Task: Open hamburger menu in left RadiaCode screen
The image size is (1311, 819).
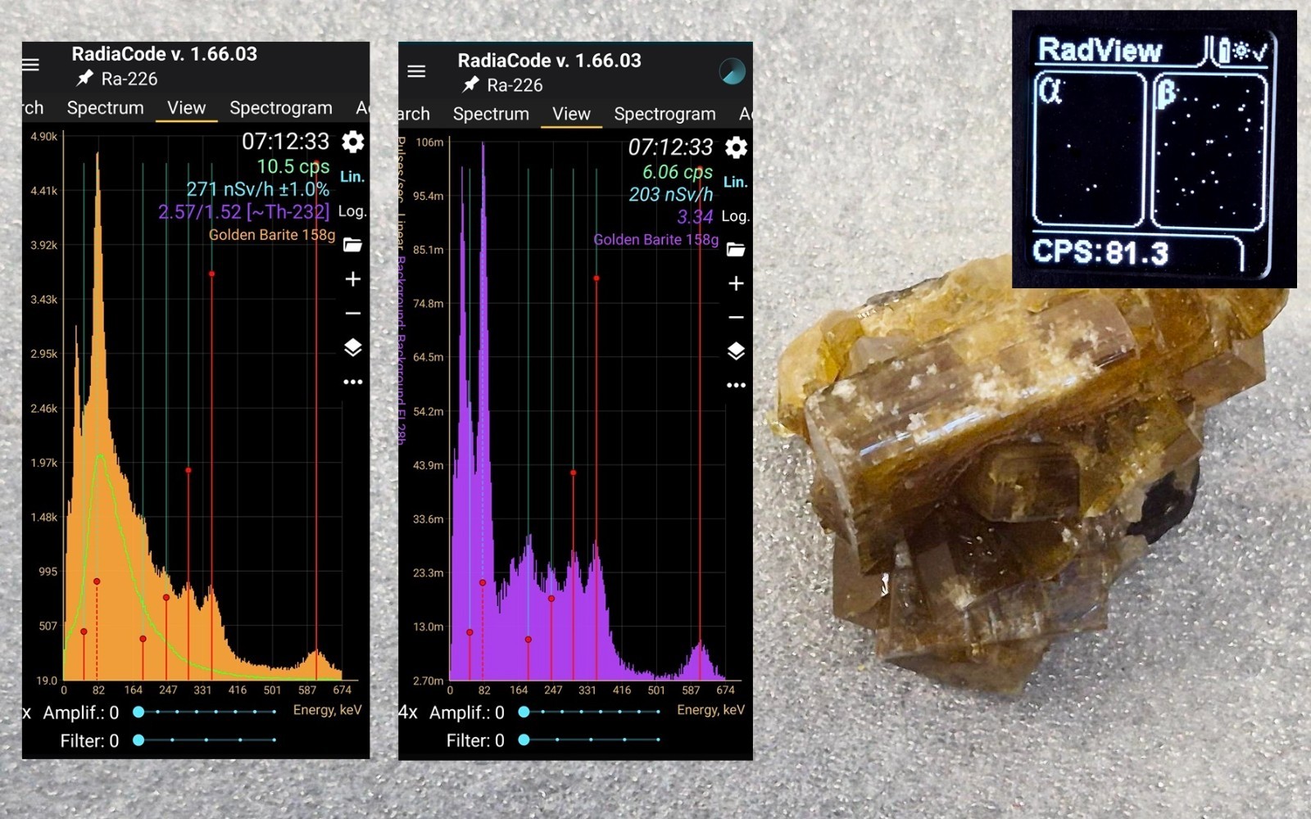Action: [x=31, y=65]
